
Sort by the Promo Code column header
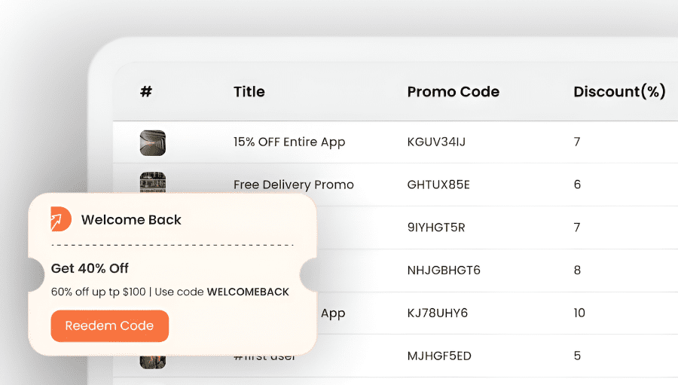(x=453, y=92)
